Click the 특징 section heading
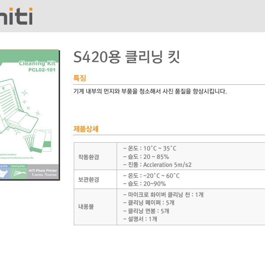Viewport: 265px width, 265px height. 79,78
